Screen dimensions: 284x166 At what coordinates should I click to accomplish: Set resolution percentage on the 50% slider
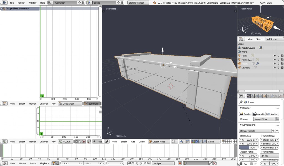(x=248, y=147)
